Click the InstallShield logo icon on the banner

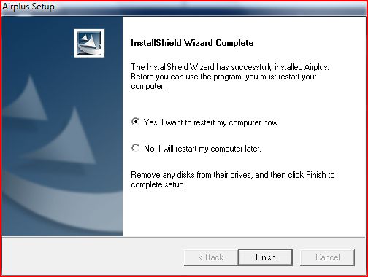(89, 43)
